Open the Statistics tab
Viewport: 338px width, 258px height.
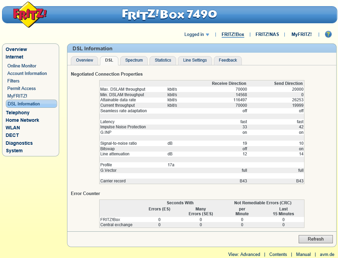(163, 60)
